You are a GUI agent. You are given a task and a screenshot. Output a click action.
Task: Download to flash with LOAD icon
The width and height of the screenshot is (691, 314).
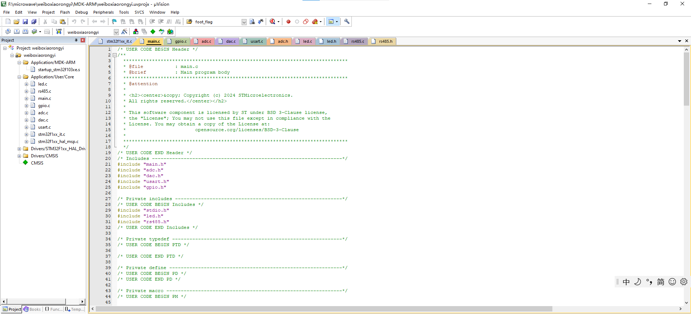[x=59, y=32]
